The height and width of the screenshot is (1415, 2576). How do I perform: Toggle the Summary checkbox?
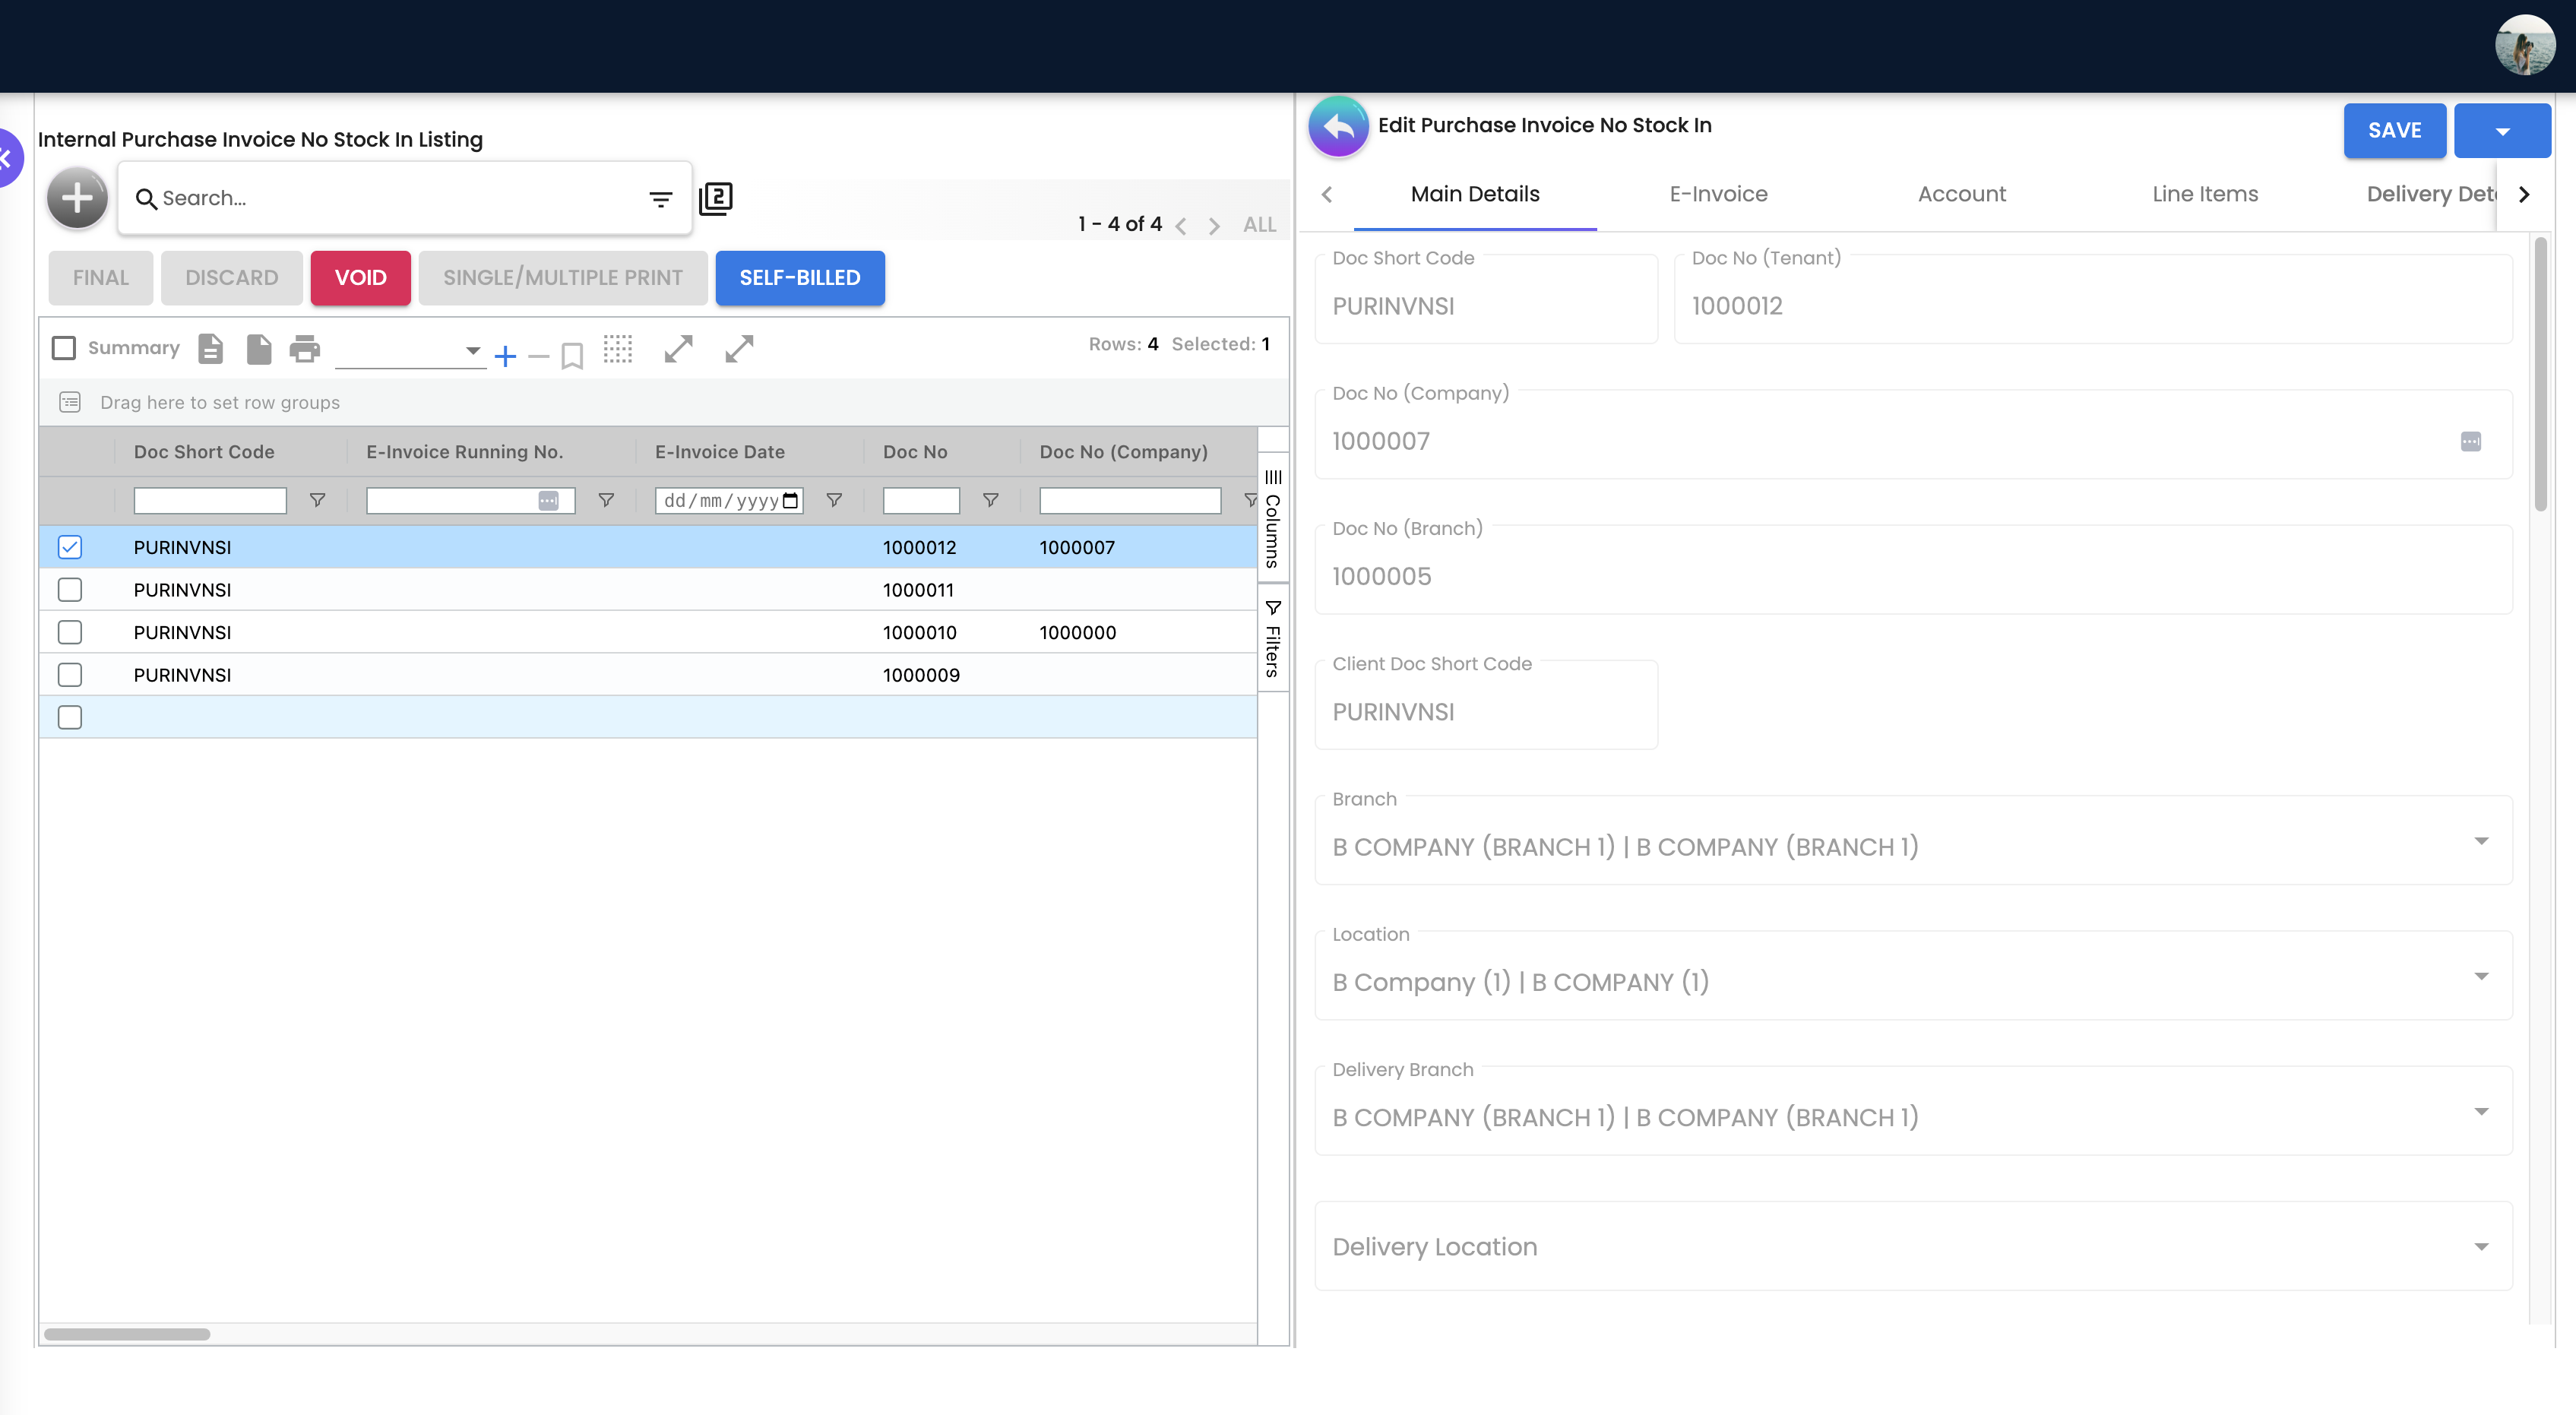(64, 348)
